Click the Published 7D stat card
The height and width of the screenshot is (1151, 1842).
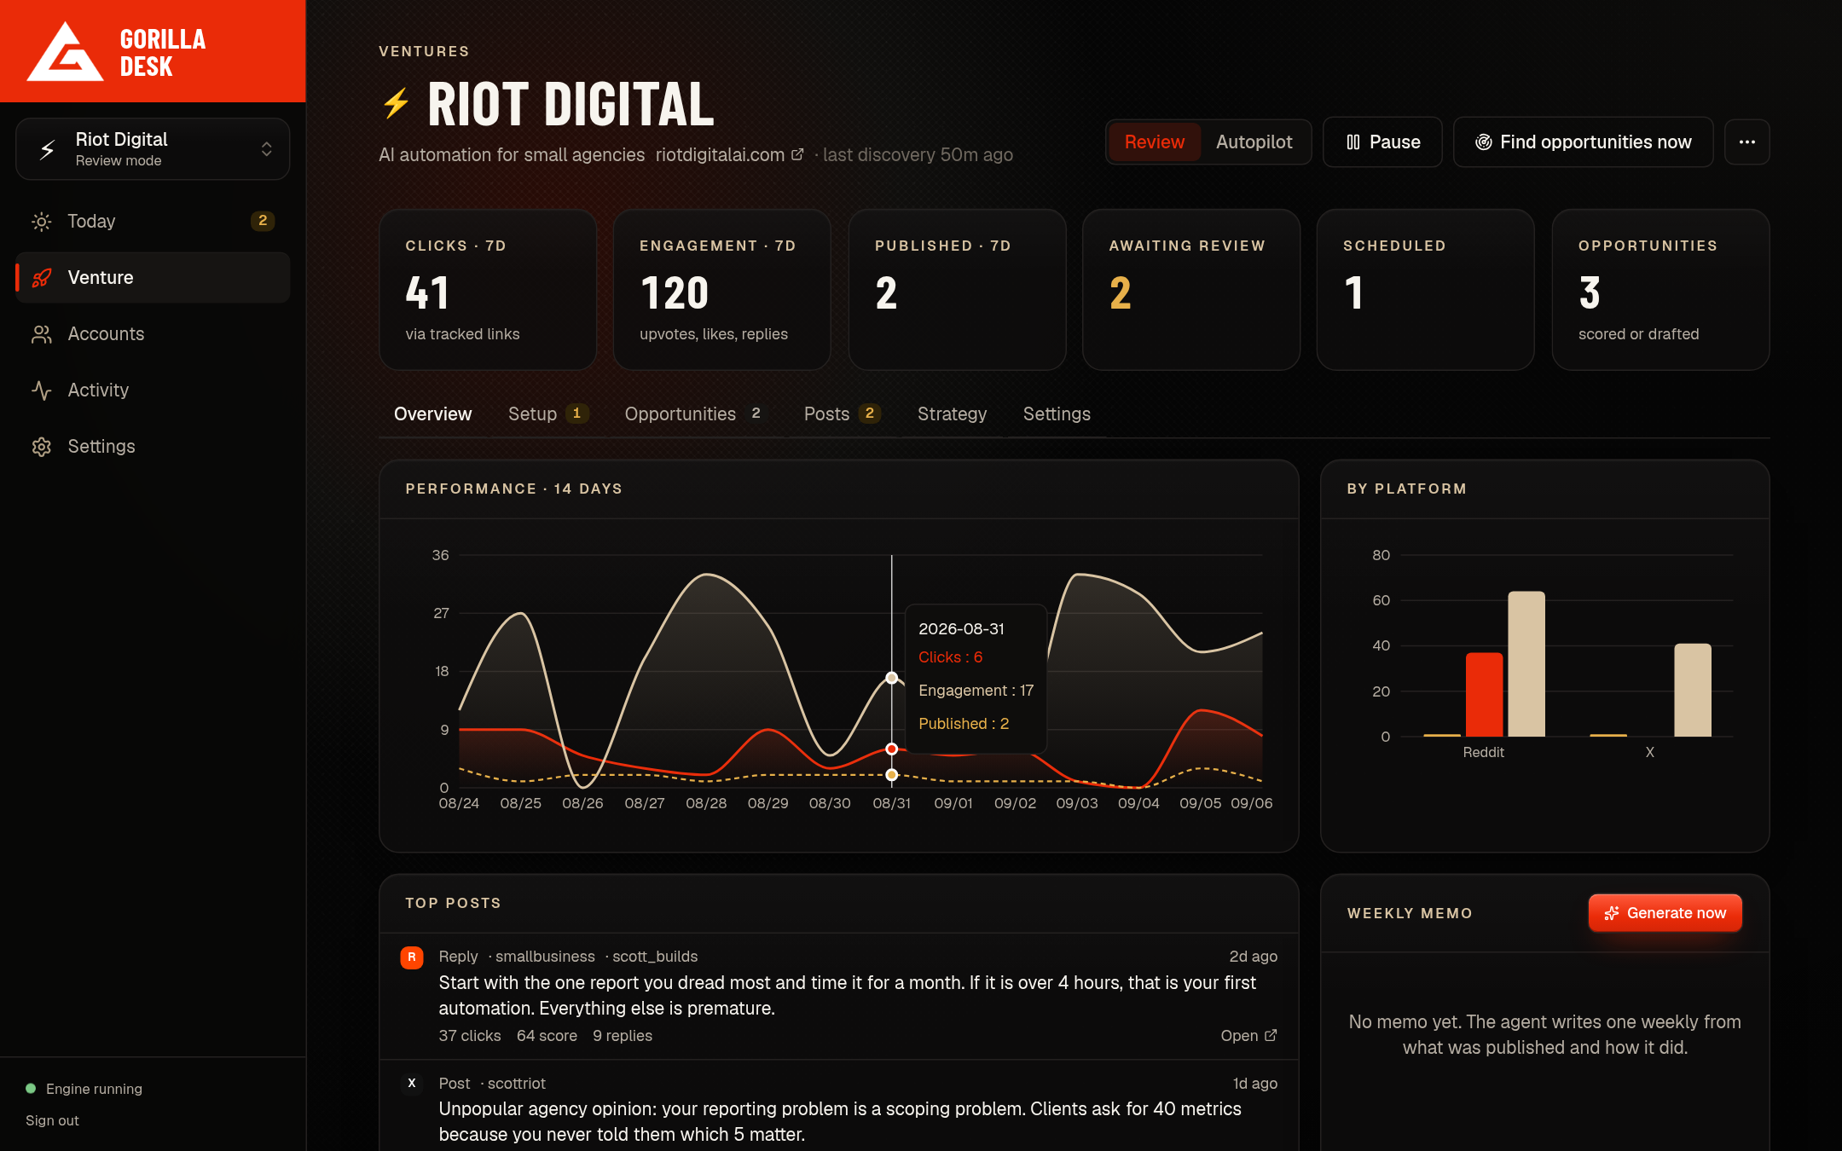pos(957,290)
